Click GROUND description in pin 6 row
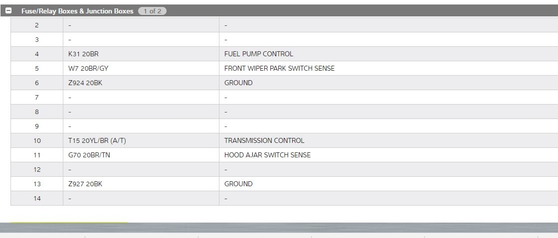The width and height of the screenshot is (558, 238). pos(238,83)
